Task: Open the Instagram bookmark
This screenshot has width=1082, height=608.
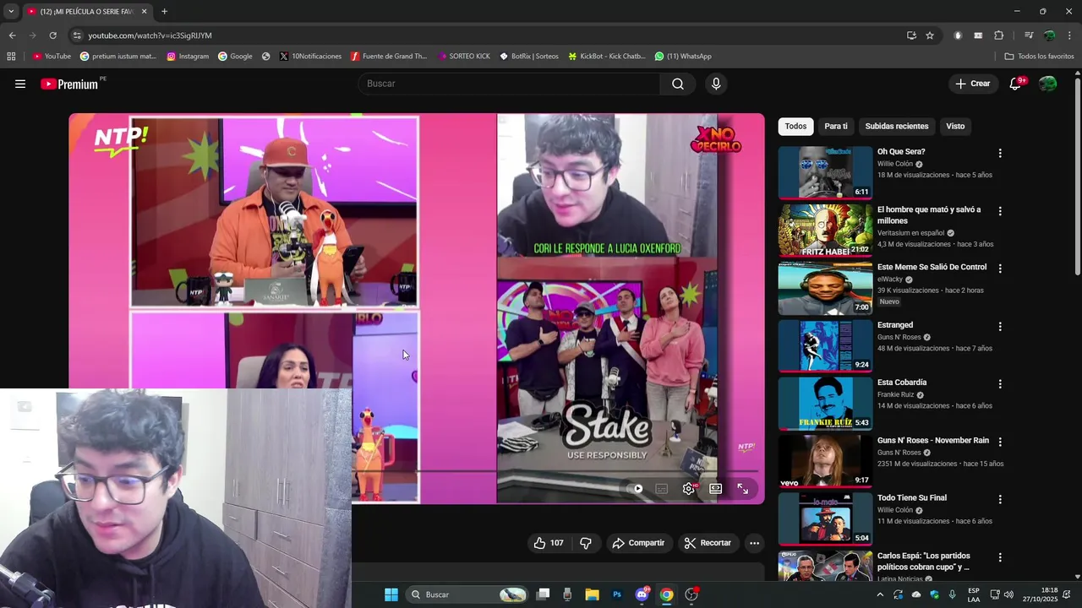Action: [x=188, y=57]
